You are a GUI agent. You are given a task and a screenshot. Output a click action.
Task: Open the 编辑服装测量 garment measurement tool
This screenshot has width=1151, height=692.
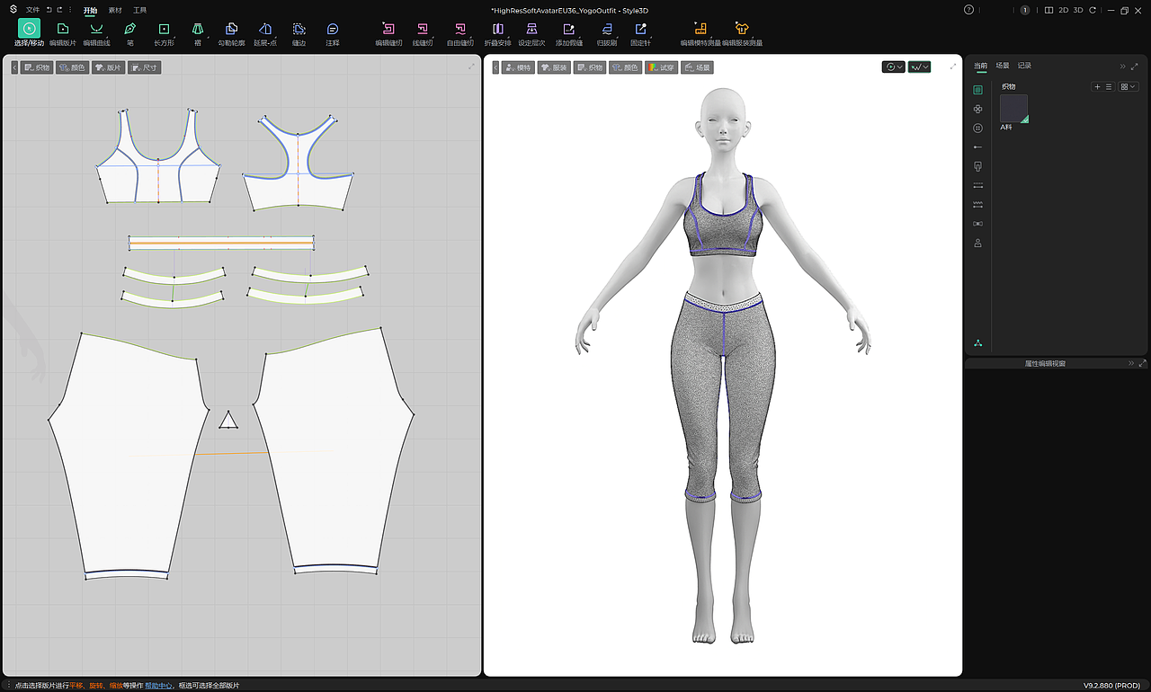coord(742,33)
